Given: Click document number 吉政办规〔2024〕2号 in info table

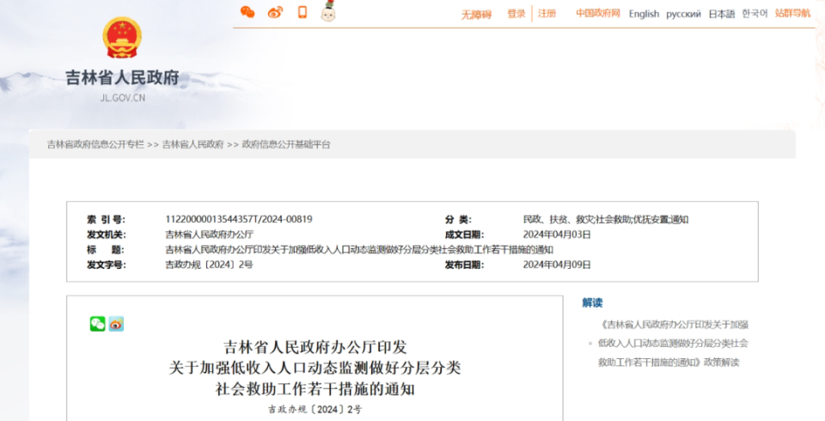Looking at the screenshot, I should click(x=209, y=265).
